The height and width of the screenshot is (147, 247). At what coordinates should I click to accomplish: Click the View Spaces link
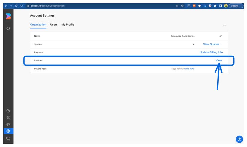click(x=211, y=44)
